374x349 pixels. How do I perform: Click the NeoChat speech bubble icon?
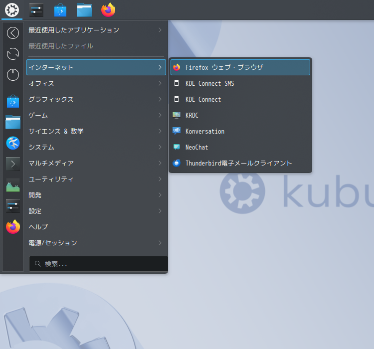pos(177,147)
